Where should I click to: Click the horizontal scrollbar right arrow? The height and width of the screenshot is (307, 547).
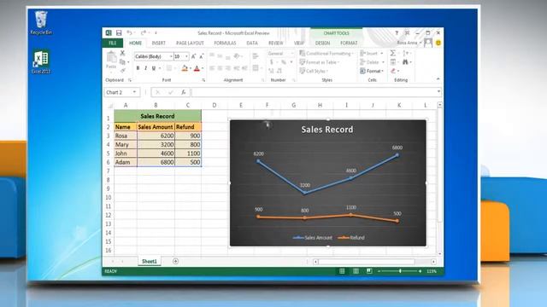(433, 262)
